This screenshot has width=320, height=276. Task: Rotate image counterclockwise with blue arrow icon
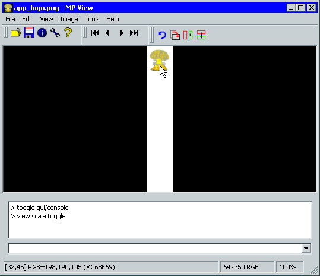162,35
